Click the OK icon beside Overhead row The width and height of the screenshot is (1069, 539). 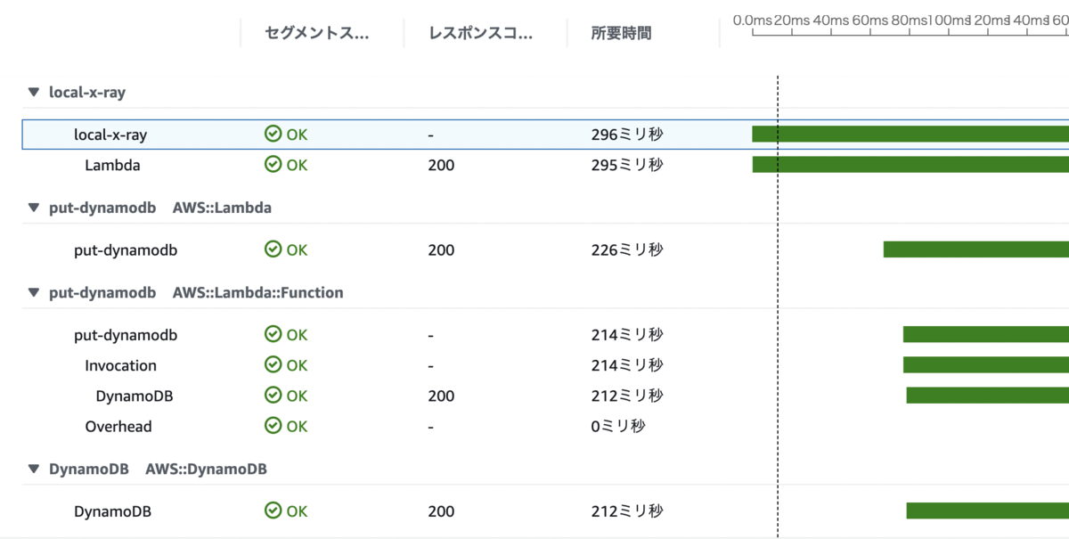pyautogui.click(x=272, y=426)
